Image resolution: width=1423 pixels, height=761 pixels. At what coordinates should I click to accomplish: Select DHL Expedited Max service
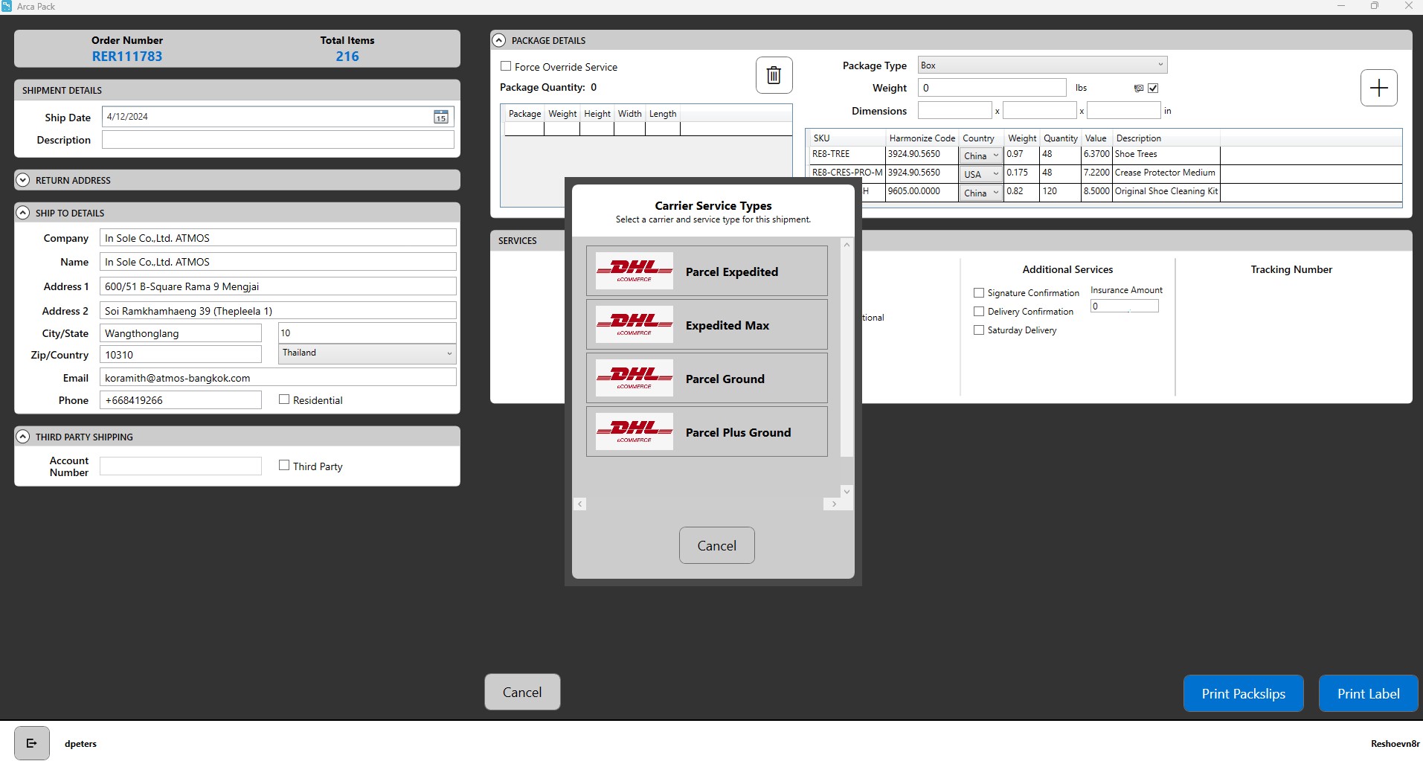[707, 325]
